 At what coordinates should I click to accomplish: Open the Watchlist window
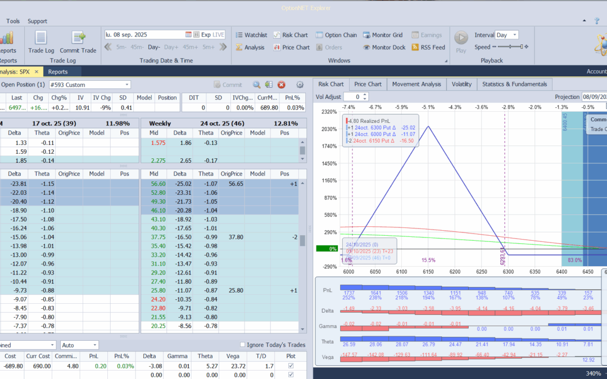click(251, 35)
